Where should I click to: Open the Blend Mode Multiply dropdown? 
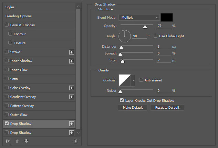(139, 18)
